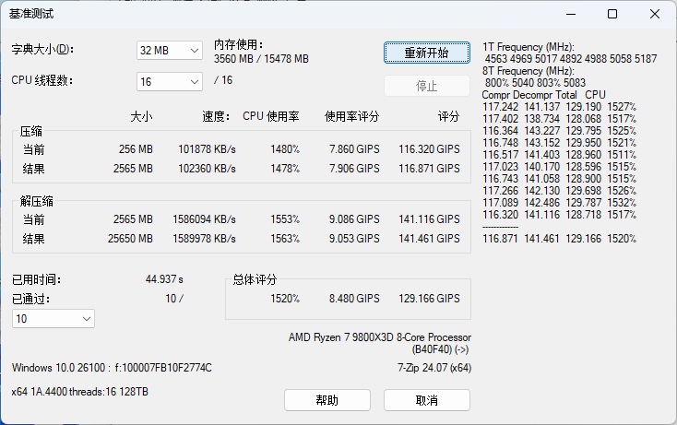677x425 pixels.
Task: Click compression result score 116.871 GIPS
Action: click(429, 169)
